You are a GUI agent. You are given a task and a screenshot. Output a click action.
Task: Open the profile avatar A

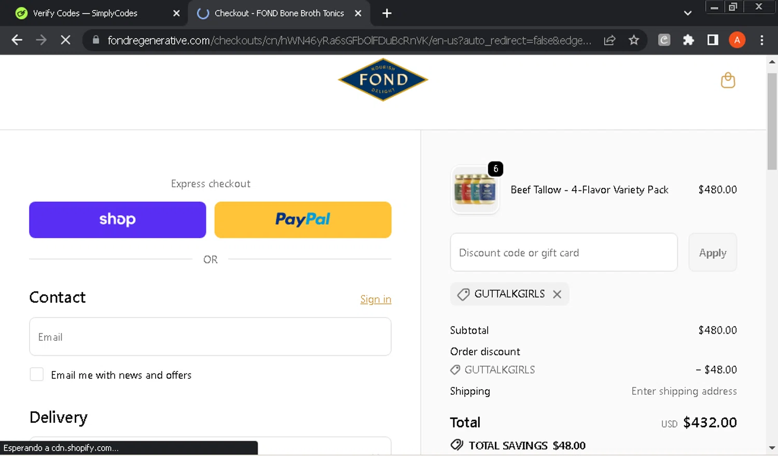[x=737, y=40]
